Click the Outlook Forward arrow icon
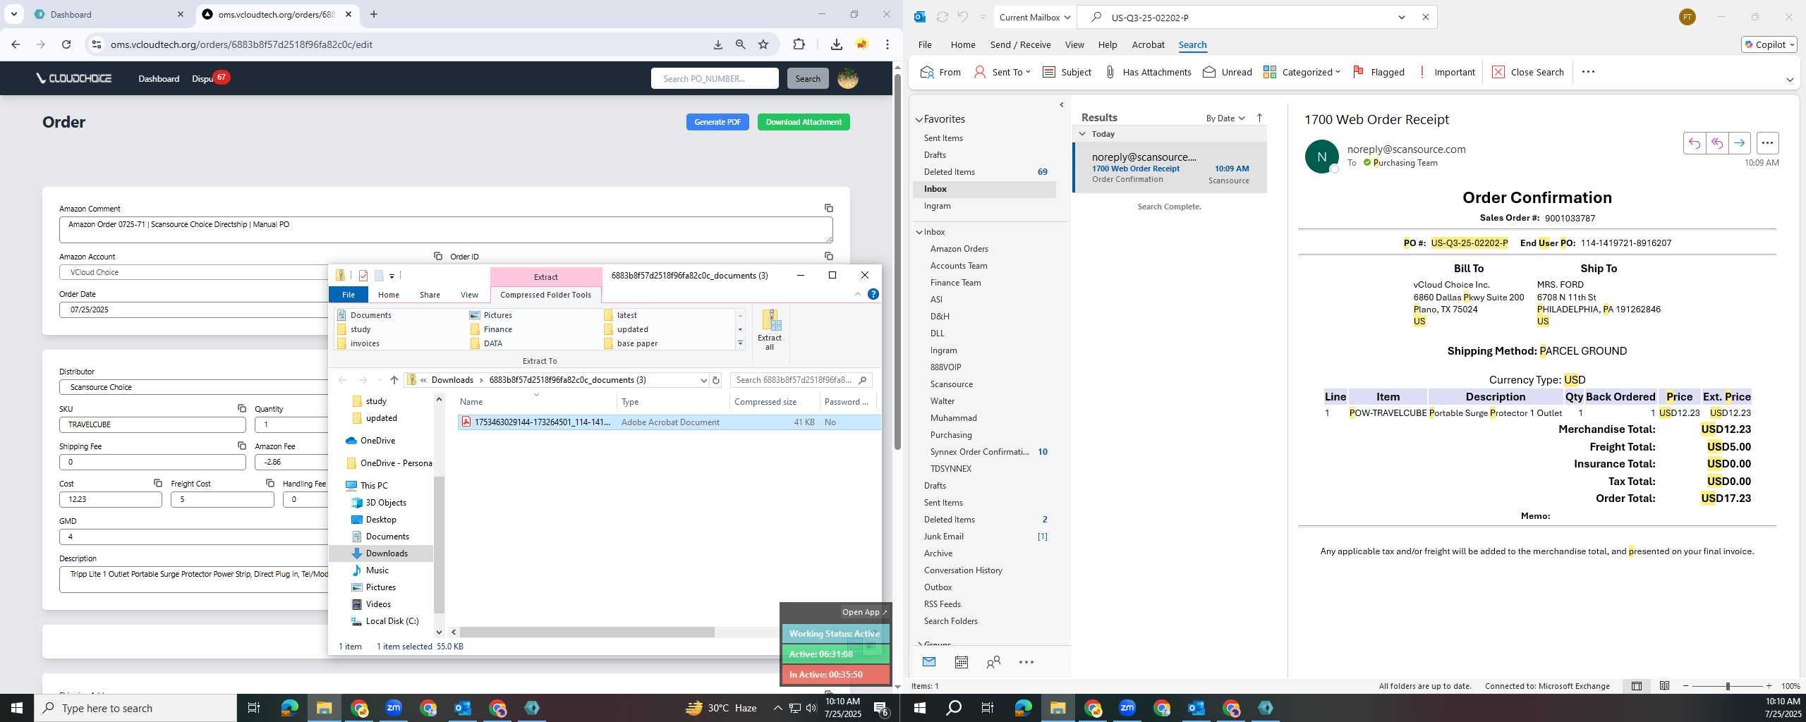1806x722 pixels. 1739,143
